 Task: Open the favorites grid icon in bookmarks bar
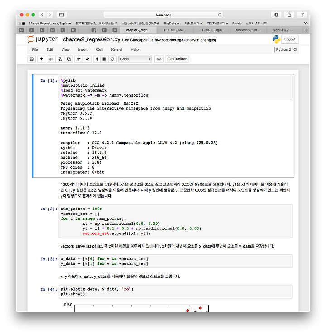click(x=23, y=23)
